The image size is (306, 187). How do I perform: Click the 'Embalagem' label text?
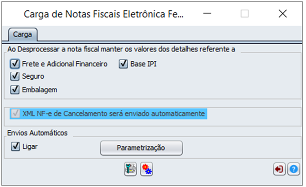40,90
